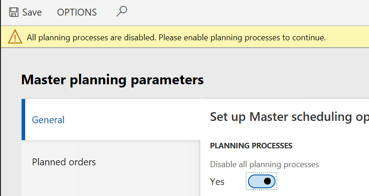
Task: Click the Save text label
Action: [32, 12]
